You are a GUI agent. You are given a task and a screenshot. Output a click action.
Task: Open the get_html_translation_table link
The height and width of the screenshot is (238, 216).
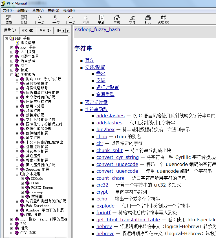(128, 220)
